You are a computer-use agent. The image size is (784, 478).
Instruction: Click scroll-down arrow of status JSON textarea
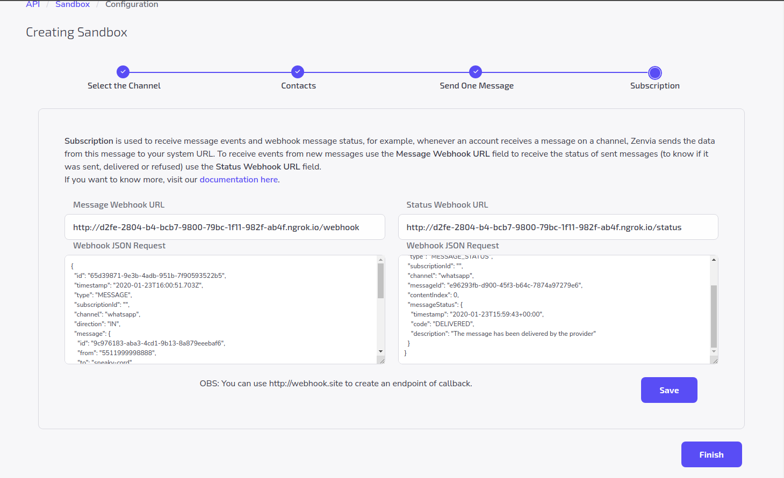pyautogui.click(x=714, y=352)
